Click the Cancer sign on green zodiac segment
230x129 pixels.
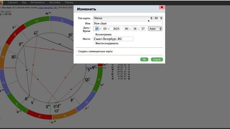(x=37, y=21)
